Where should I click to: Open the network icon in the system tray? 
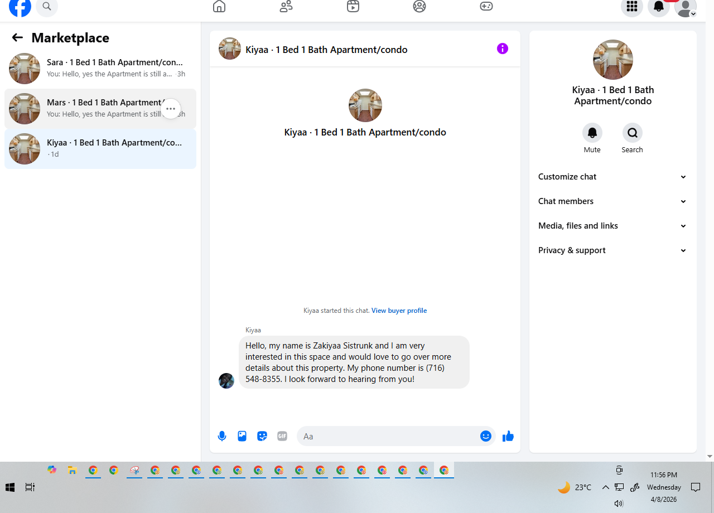click(x=619, y=487)
